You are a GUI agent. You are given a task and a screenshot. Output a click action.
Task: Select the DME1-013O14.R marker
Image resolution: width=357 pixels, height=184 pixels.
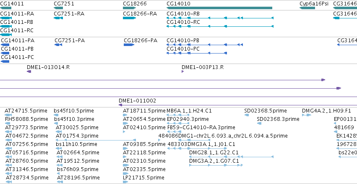click(29, 72)
